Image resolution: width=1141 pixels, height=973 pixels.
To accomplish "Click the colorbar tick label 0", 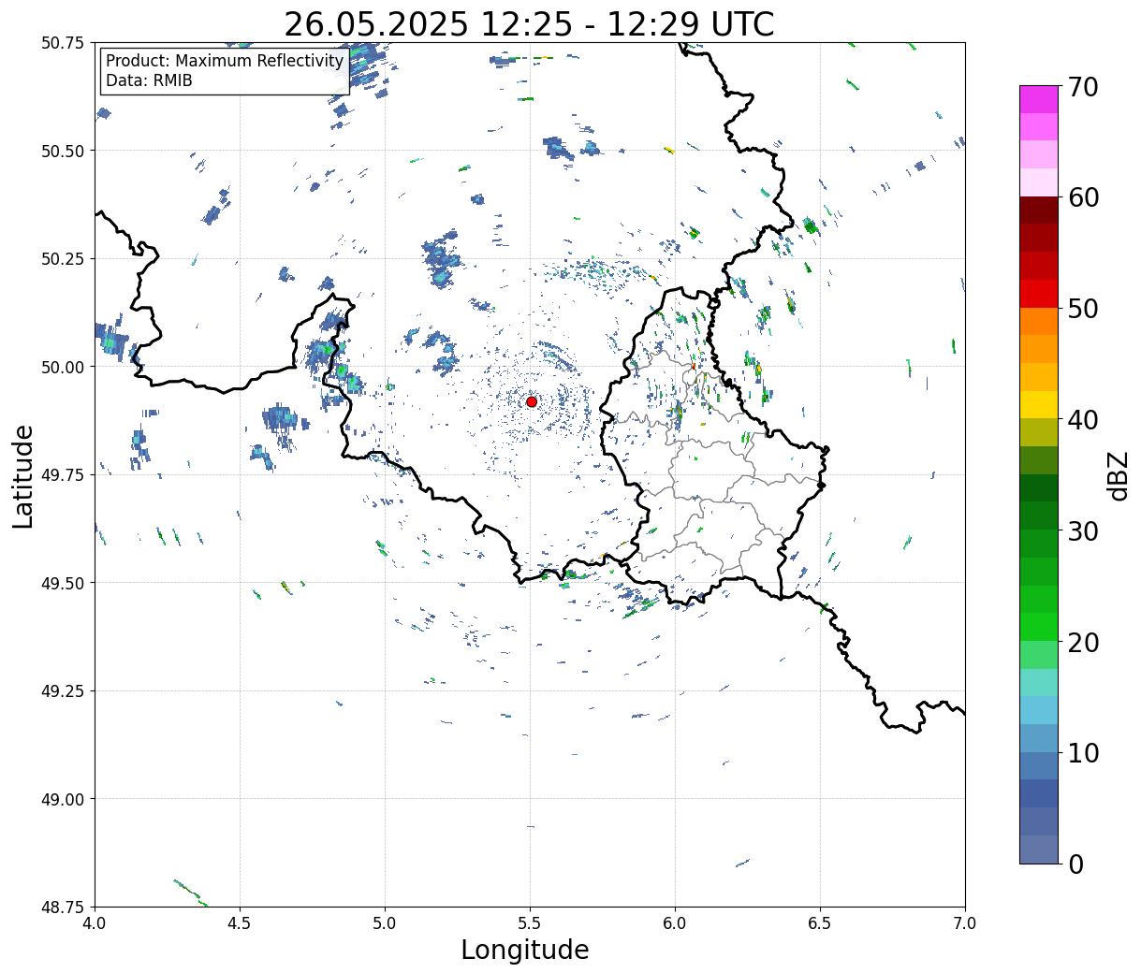I will click(x=1075, y=864).
